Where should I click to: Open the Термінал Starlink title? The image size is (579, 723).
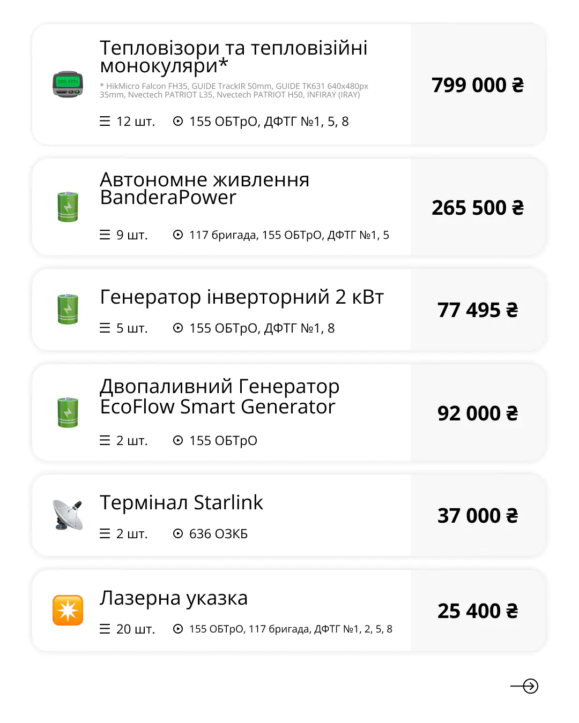(x=181, y=502)
